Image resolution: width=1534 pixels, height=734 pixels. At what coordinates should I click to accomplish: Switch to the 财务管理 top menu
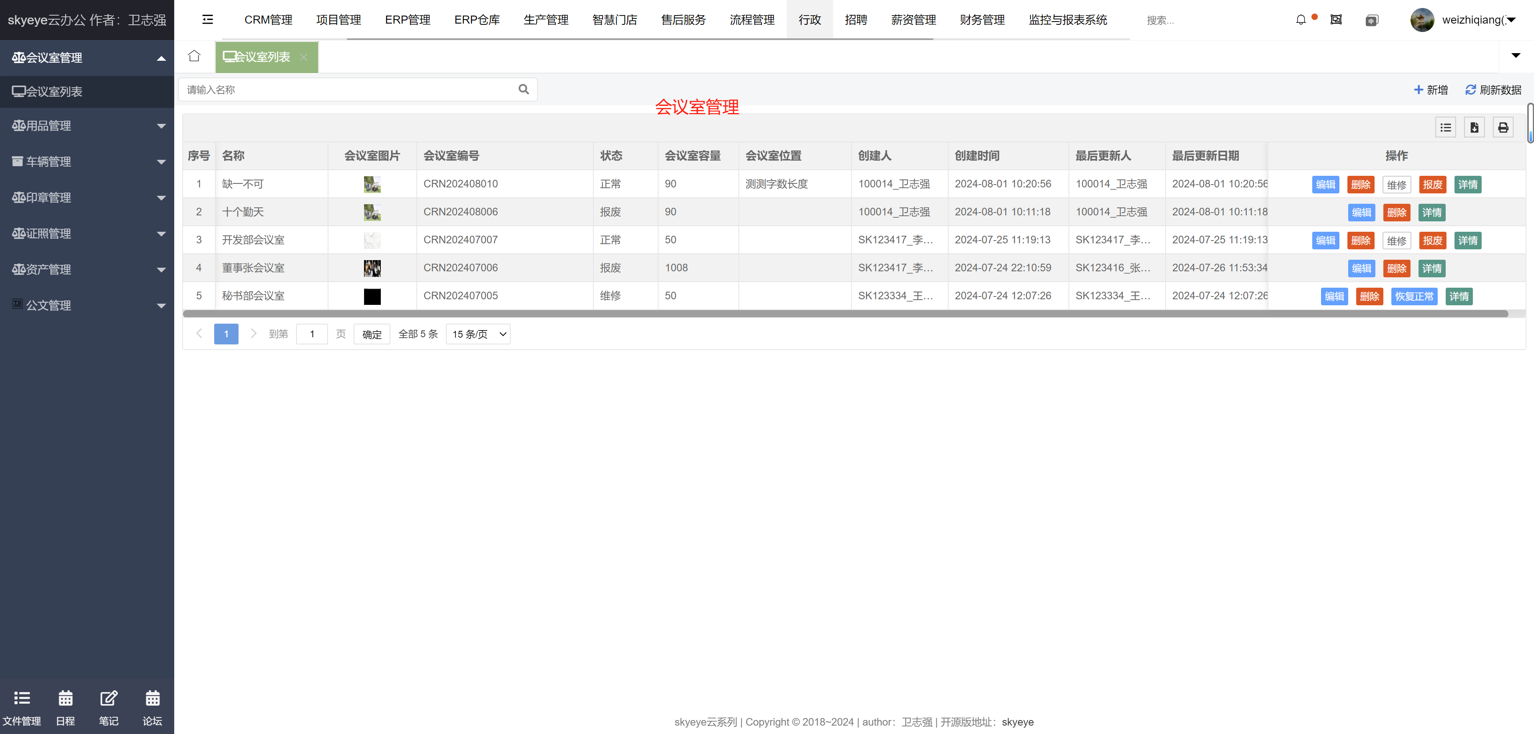[x=982, y=20]
